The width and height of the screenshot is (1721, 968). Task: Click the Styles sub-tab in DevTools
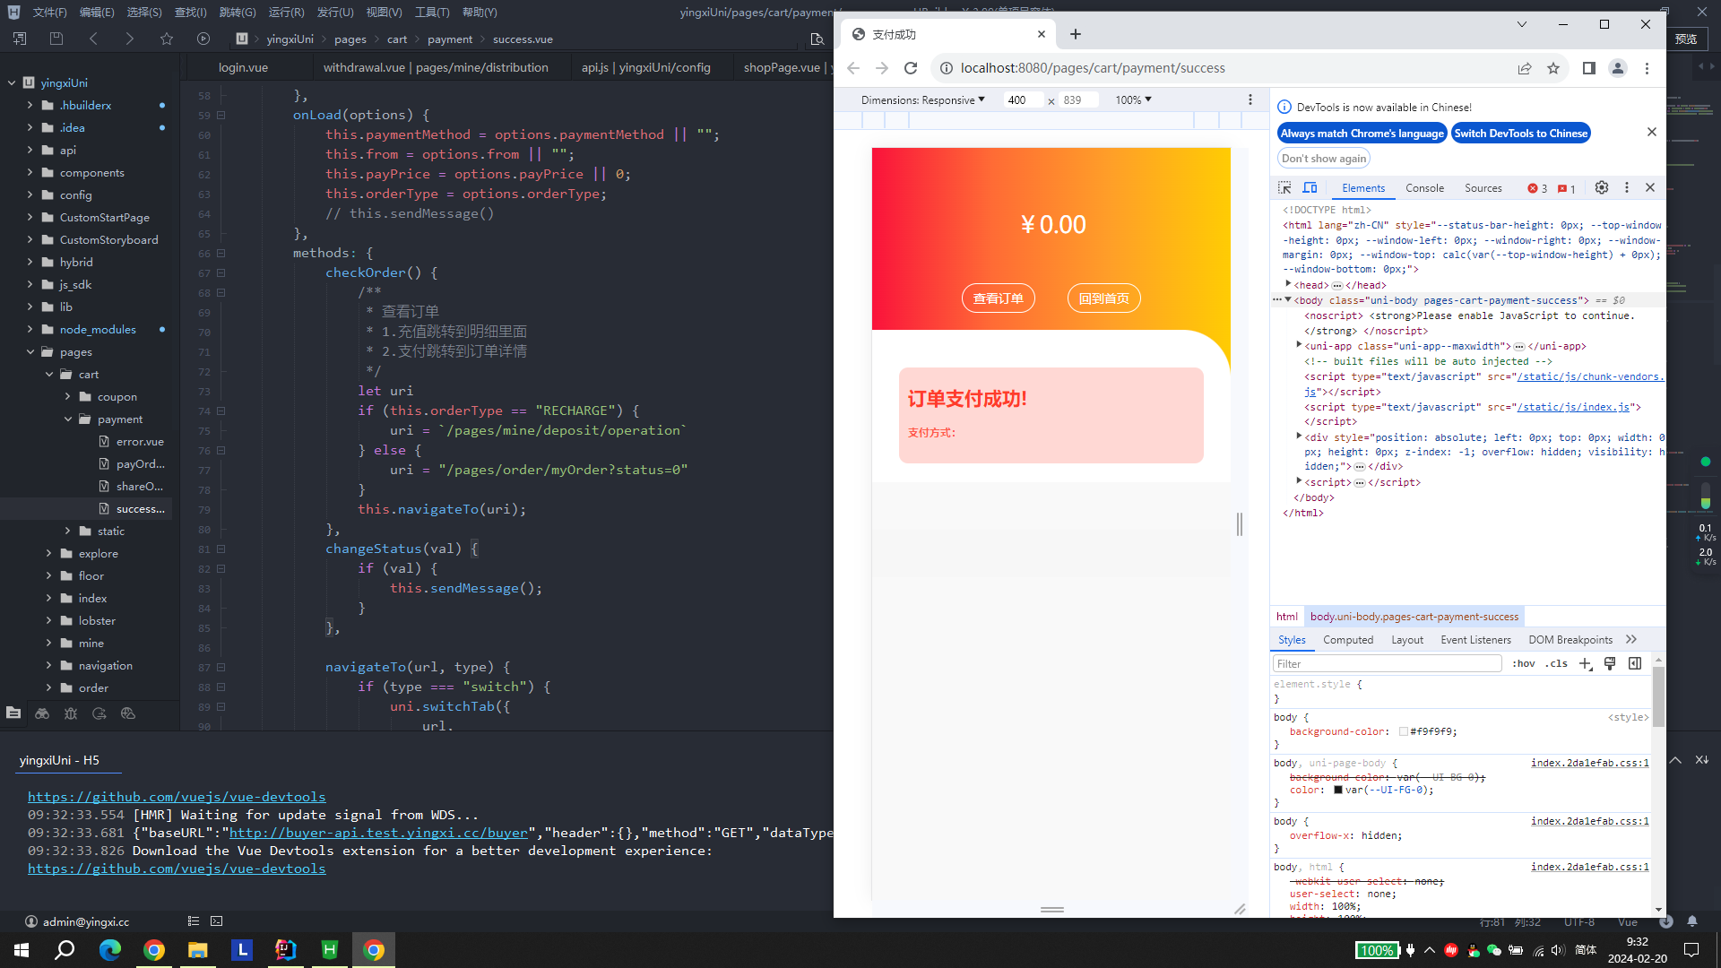coord(1292,639)
